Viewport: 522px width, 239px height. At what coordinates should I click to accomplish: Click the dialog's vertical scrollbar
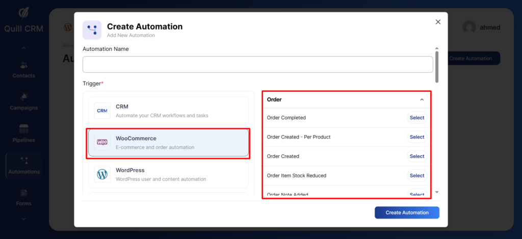(436, 66)
